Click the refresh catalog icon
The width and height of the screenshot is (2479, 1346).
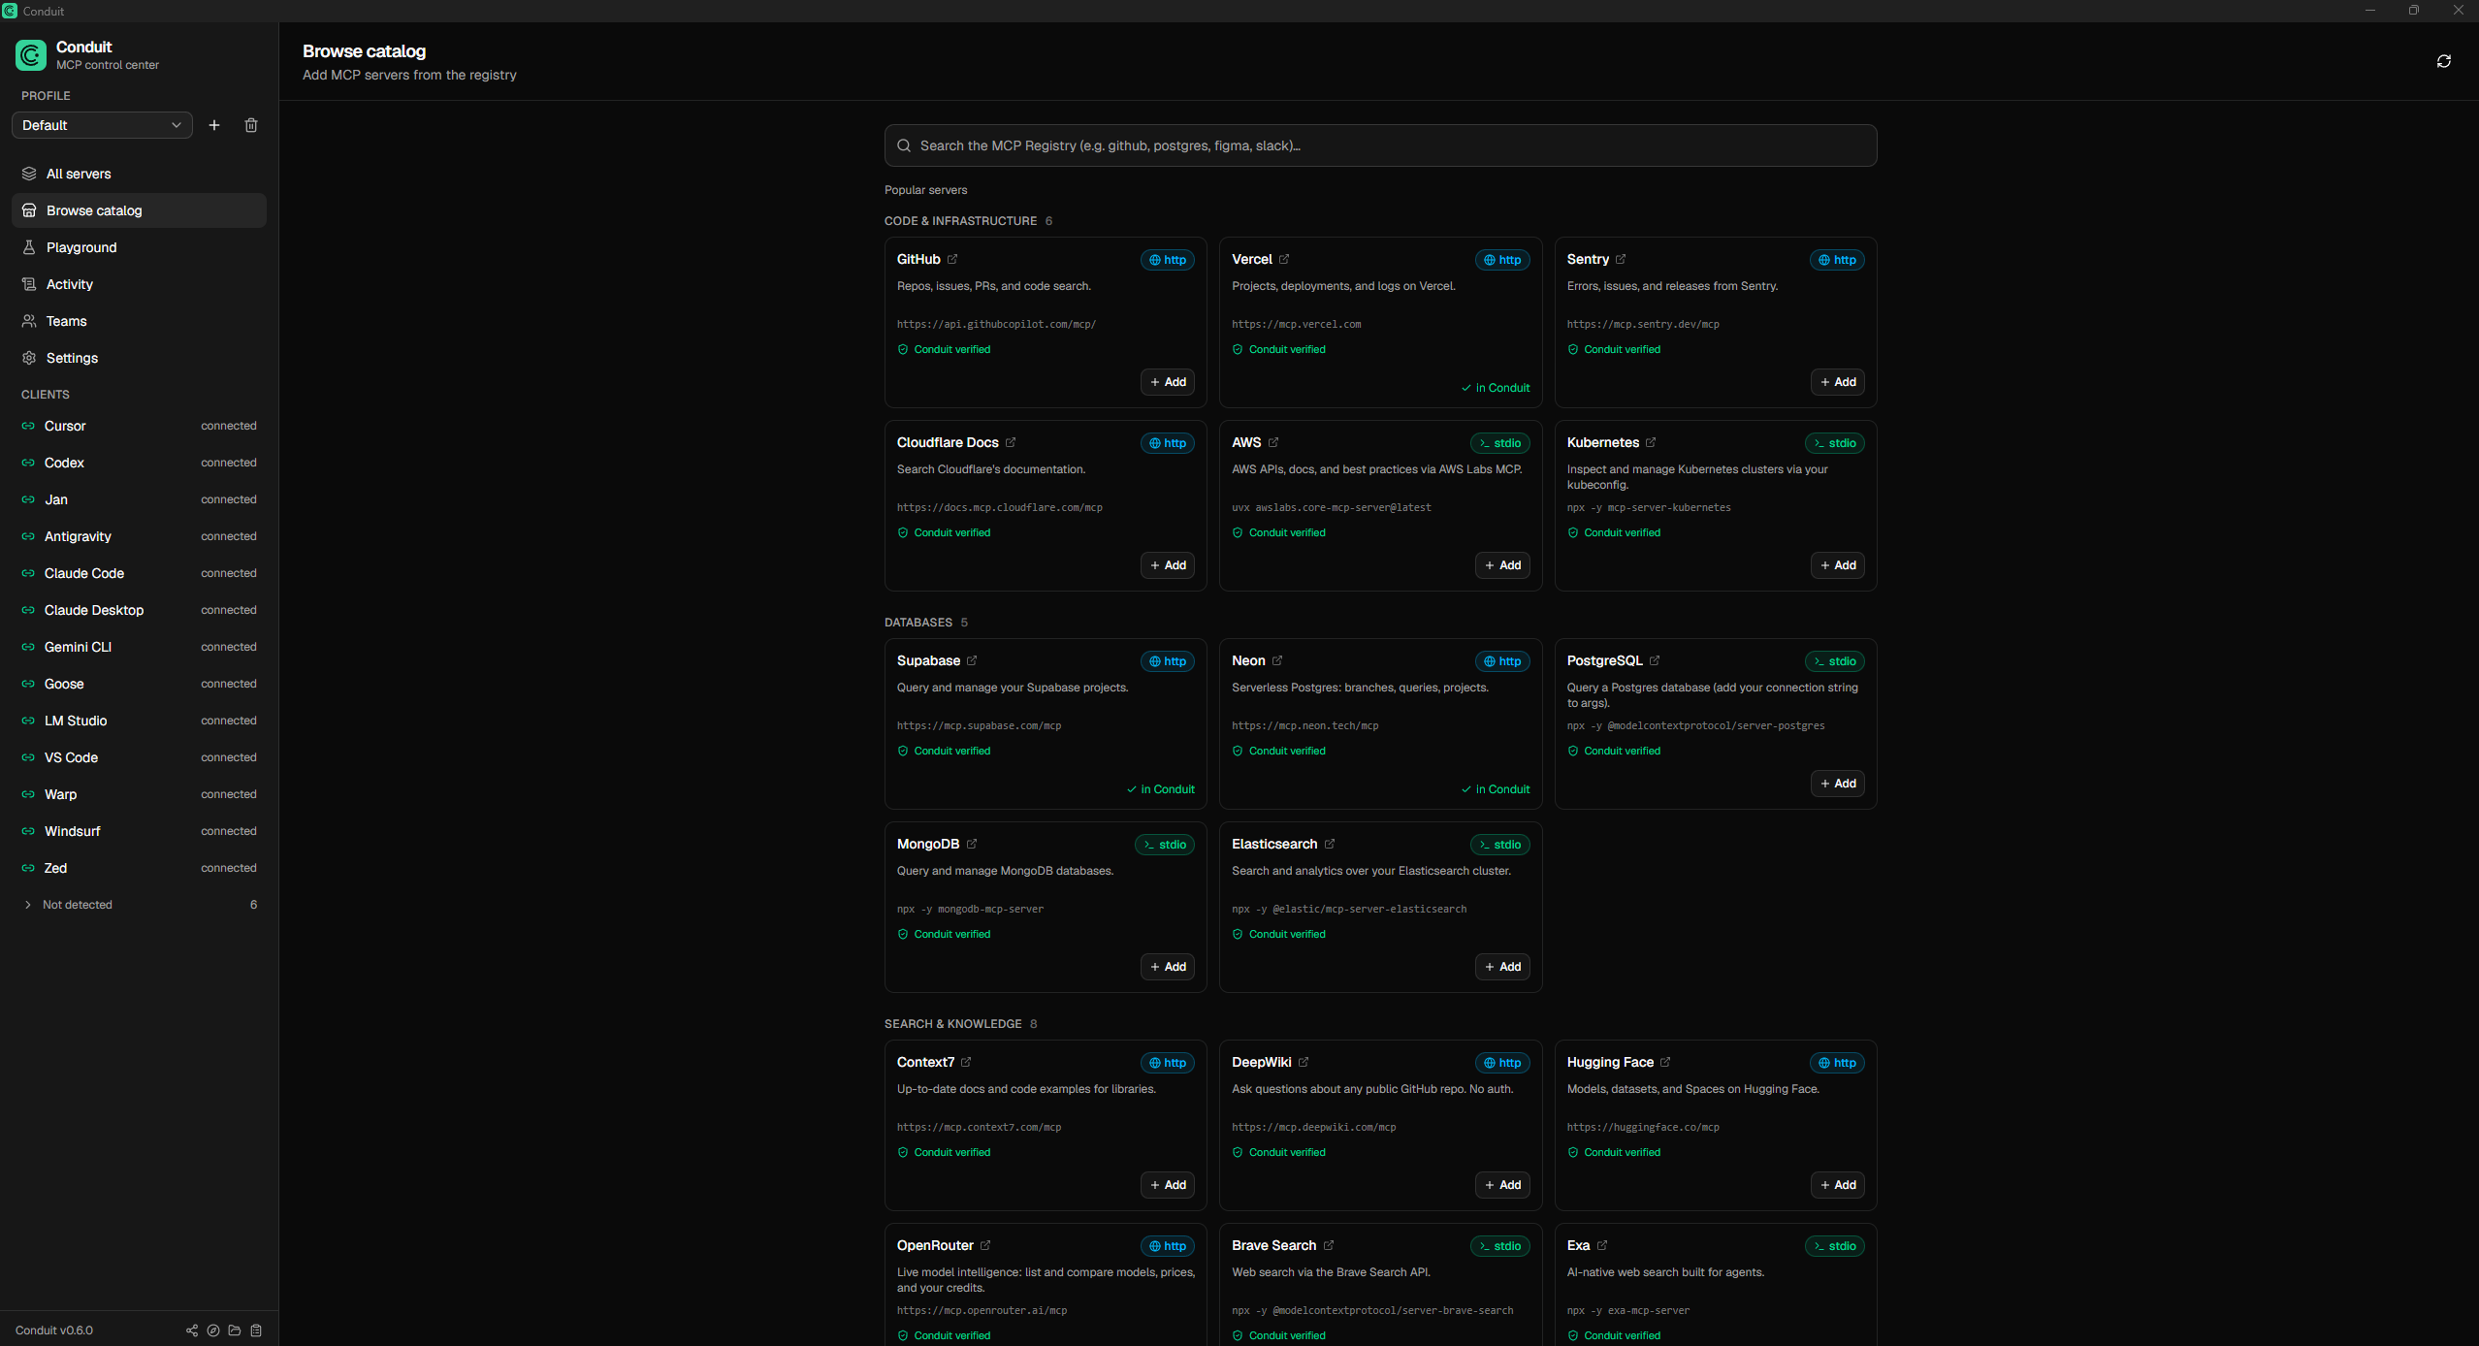pyautogui.click(x=2443, y=61)
